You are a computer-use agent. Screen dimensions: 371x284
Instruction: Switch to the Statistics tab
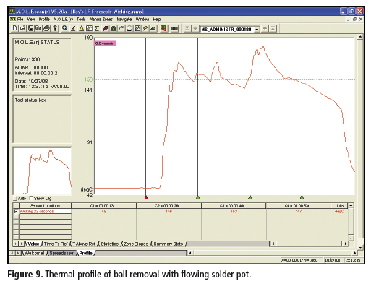click(110, 244)
